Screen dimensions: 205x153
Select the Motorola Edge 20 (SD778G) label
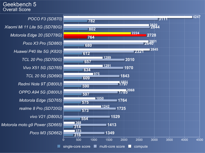point(36,35)
